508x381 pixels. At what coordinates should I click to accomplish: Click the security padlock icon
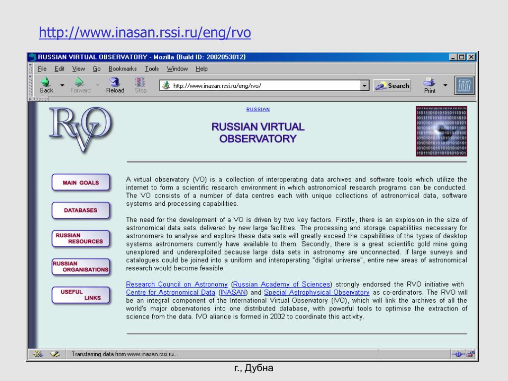[x=471, y=354]
